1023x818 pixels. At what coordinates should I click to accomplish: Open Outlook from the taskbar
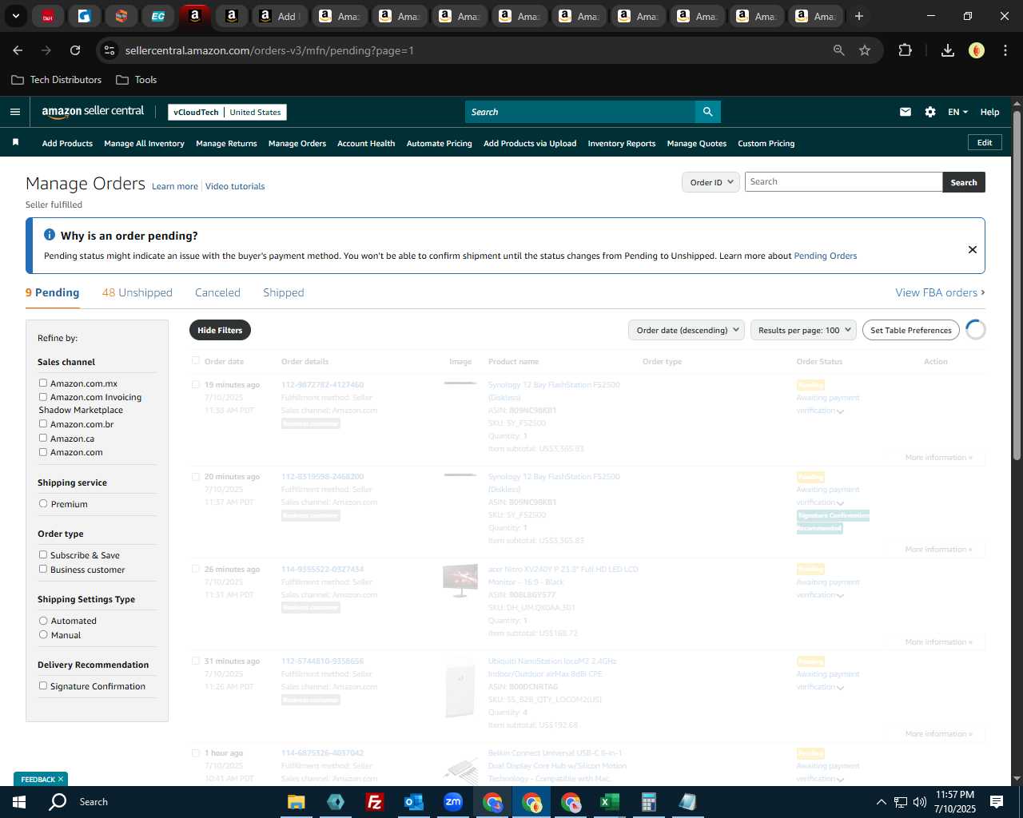413,802
